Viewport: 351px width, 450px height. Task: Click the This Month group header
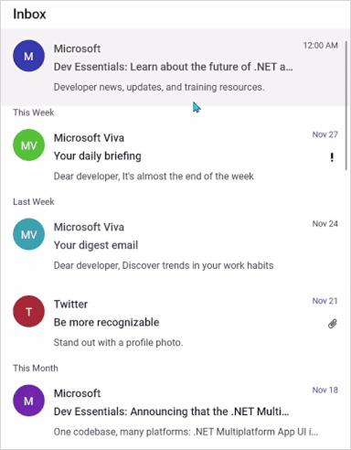[x=36, y=368]
